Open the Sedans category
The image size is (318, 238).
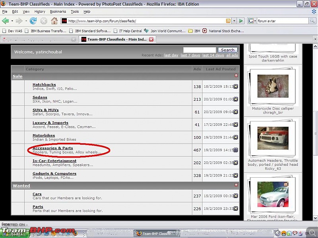[40, 97]
